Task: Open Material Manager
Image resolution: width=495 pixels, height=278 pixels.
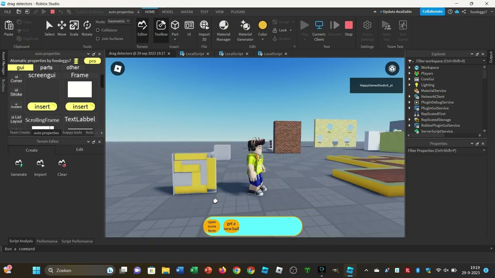Action: [x=224, y=31]
